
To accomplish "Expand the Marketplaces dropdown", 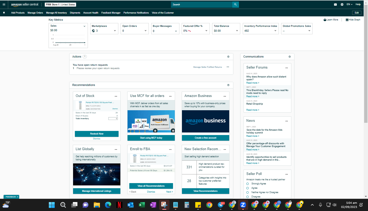I will (x=115, y=31).
